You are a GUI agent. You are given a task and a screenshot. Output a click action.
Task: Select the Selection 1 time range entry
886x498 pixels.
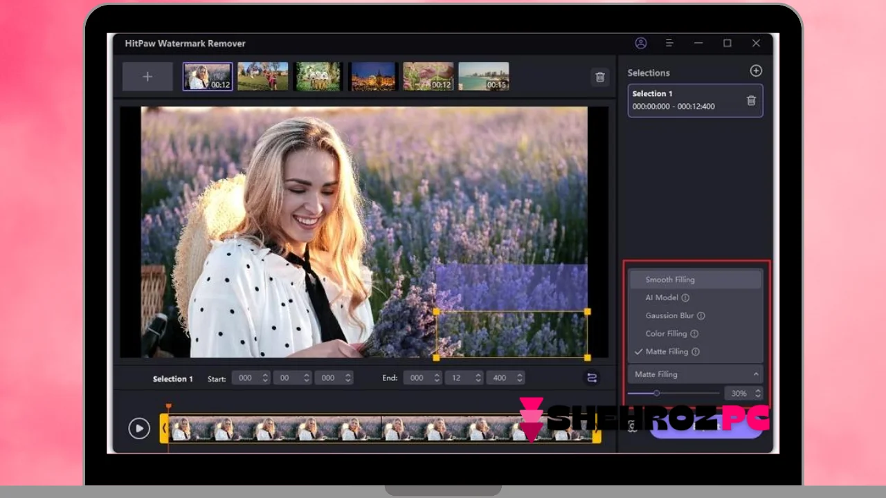coord(695,100)
